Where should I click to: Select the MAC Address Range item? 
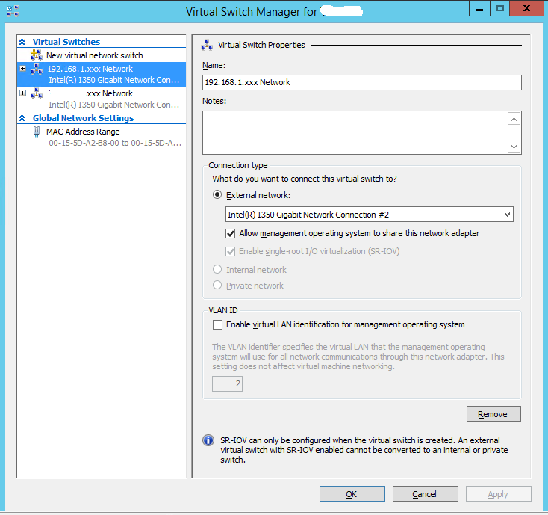tap(102, 137)
